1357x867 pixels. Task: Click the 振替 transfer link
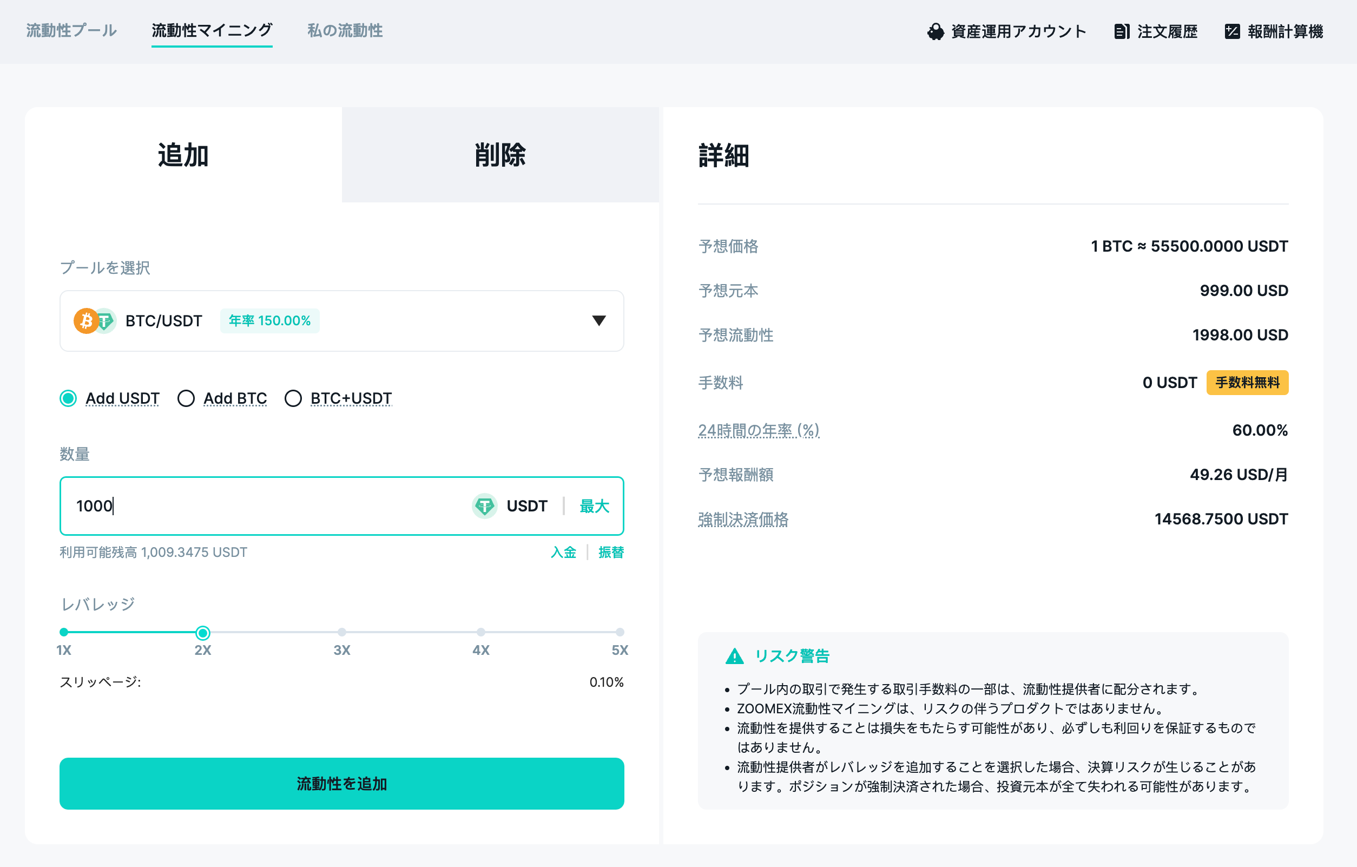pyautogui.click(x=611, y=552)
